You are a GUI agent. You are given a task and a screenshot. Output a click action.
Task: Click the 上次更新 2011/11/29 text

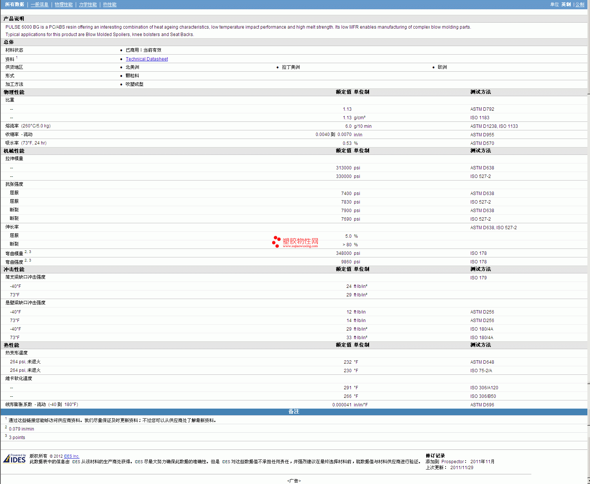point(449,468)
